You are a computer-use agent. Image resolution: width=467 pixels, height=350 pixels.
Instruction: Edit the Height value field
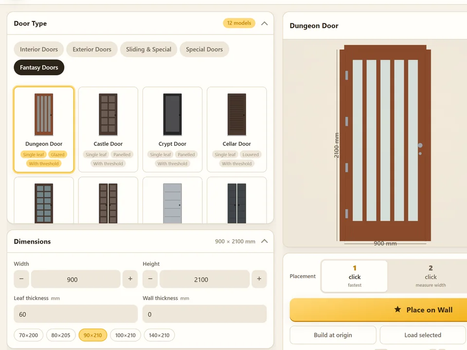click(205, 279)
